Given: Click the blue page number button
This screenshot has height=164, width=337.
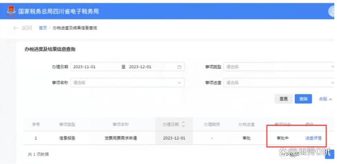Looking at the screenshot, I should click(x=329, y=155).
